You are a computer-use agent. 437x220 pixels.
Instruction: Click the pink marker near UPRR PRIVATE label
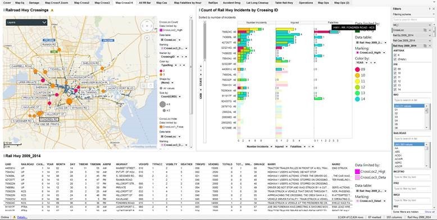pyautogui.click(x=43, y=80)
